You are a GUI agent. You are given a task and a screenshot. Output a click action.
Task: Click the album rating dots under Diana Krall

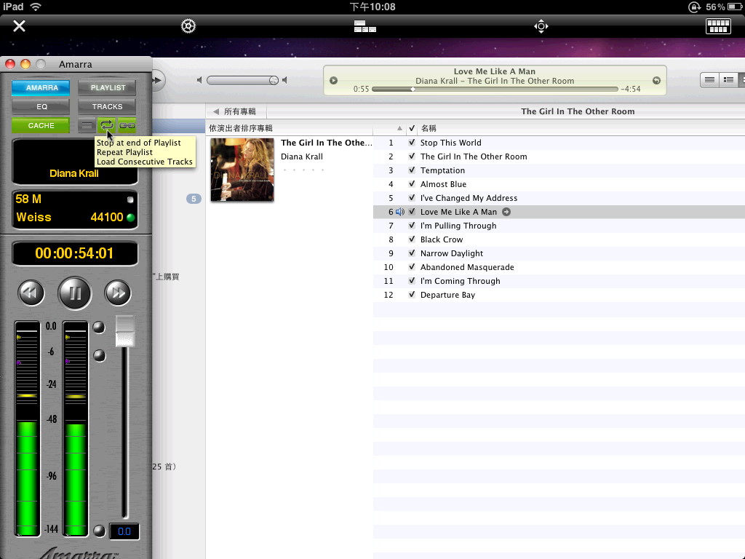point(303,170)
